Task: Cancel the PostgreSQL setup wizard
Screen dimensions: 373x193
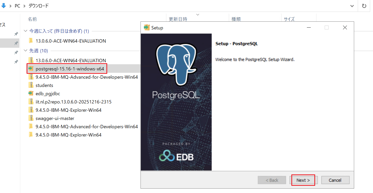Action: (335, 180)
